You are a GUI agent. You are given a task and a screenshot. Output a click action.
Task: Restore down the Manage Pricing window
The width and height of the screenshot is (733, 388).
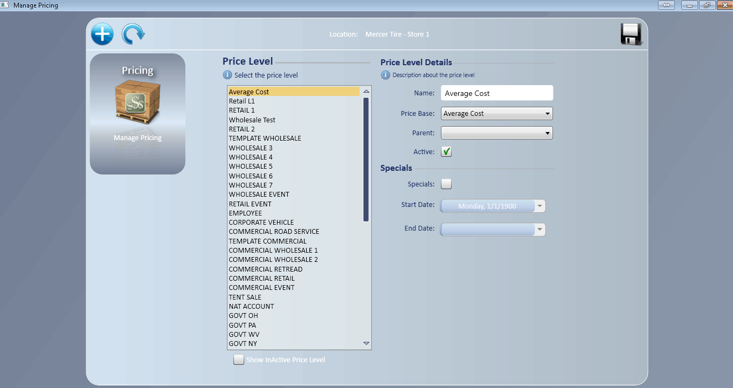(x=707, y=5)
